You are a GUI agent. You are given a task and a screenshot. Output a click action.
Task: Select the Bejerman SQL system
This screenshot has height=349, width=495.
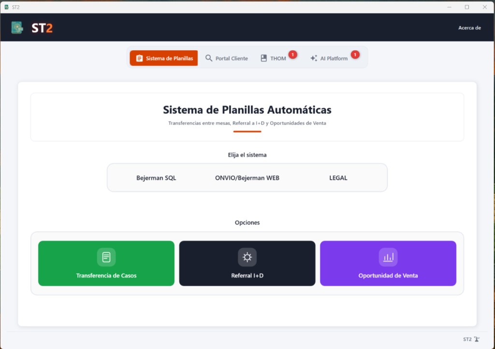(156, 178)
